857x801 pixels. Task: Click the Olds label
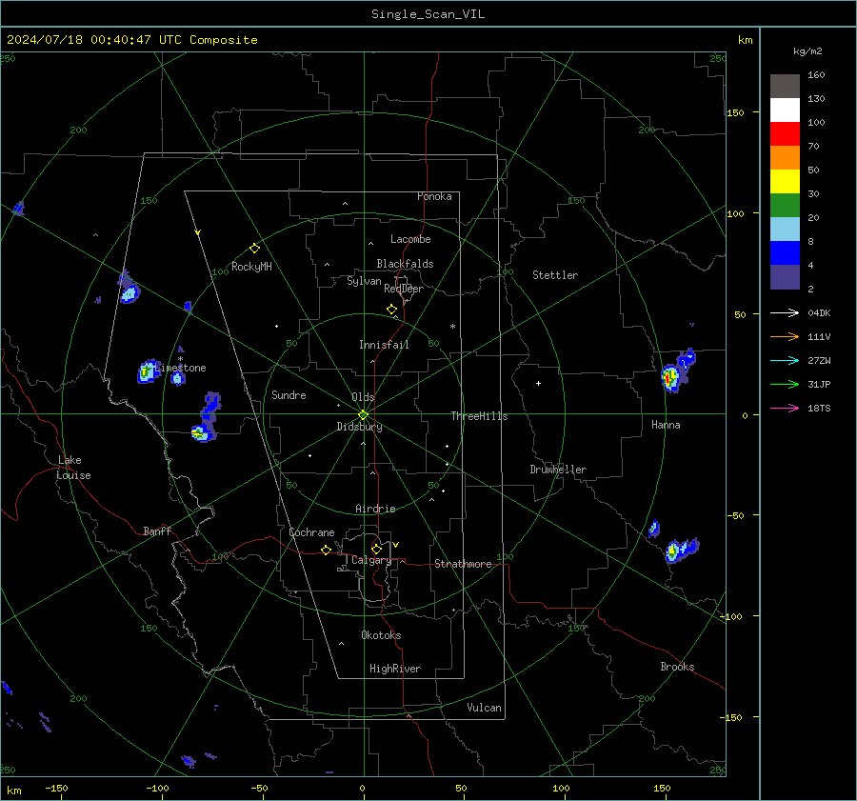click(363, 397)
